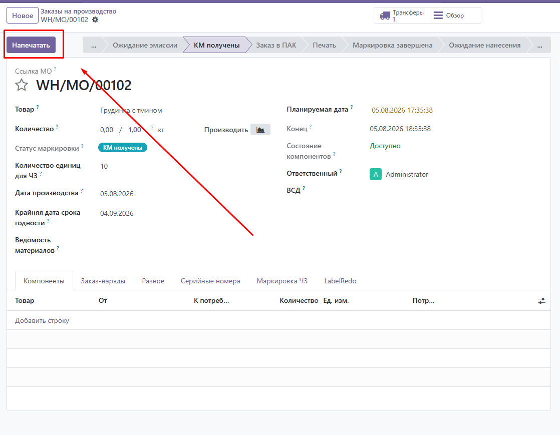560x435 pixels.
Task: Click Добавить строку in components
Action: [x=42, y=320]
